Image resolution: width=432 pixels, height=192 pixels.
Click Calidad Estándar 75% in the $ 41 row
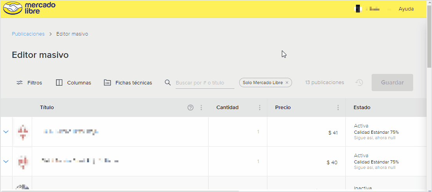376,132
